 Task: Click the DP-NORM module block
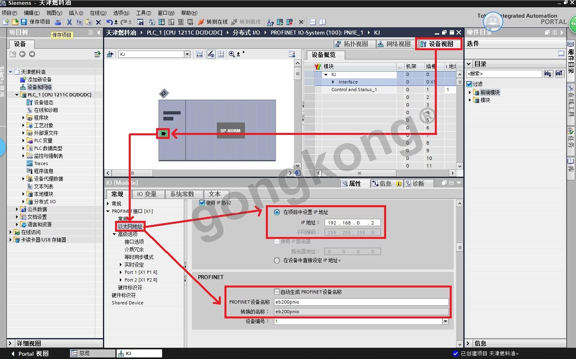coord(230,131)
